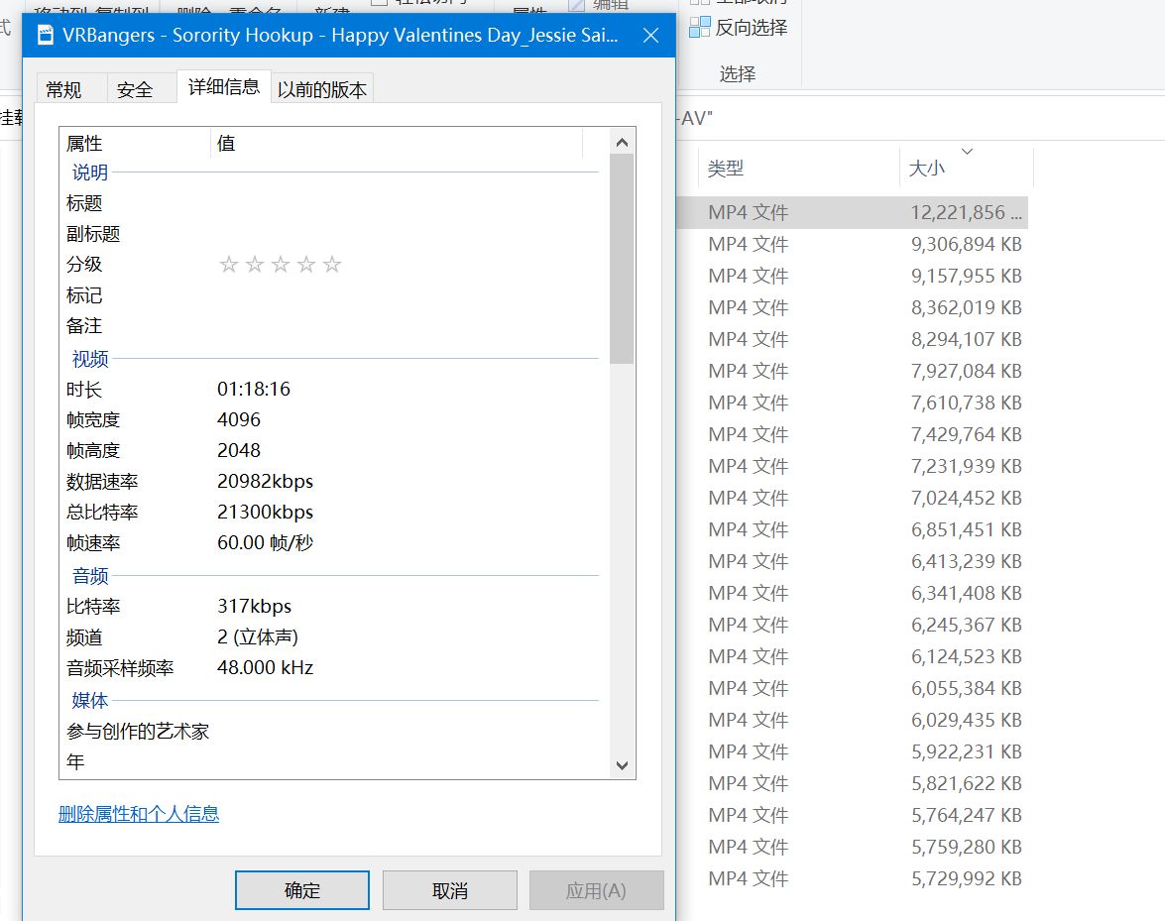Click the 备注 value field
The height and width of the screenshot is (921, 1165).
406,325
